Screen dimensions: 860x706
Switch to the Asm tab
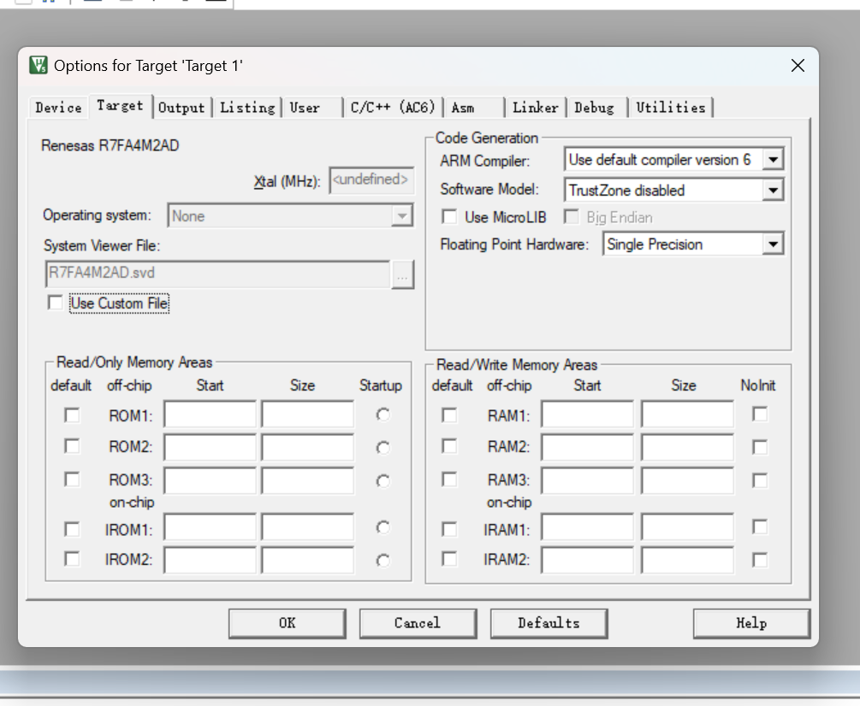(x=464, y=108)
